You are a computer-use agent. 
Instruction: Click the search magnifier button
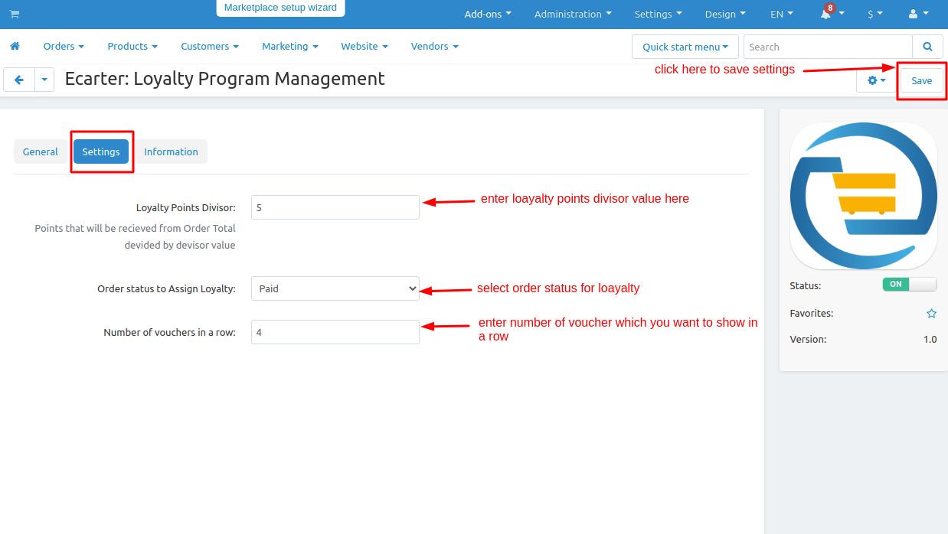point(927,47)
